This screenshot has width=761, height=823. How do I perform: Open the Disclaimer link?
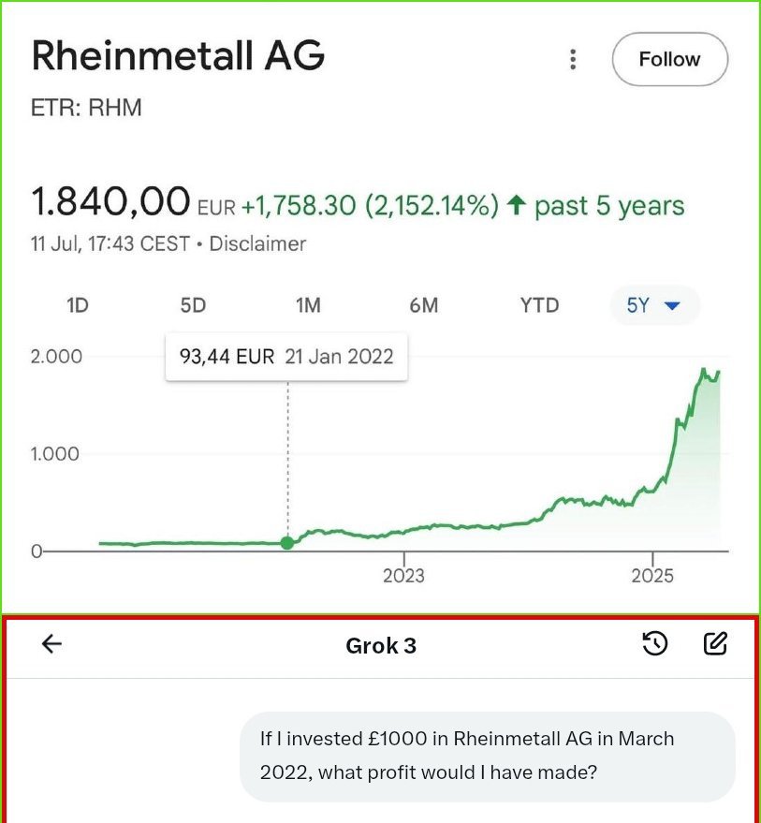pyautogui.click(x=257, y=244)
